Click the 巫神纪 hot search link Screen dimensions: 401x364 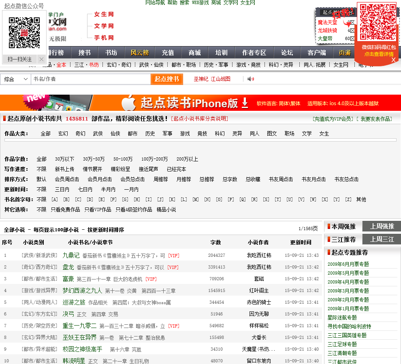tap(201, 79)
